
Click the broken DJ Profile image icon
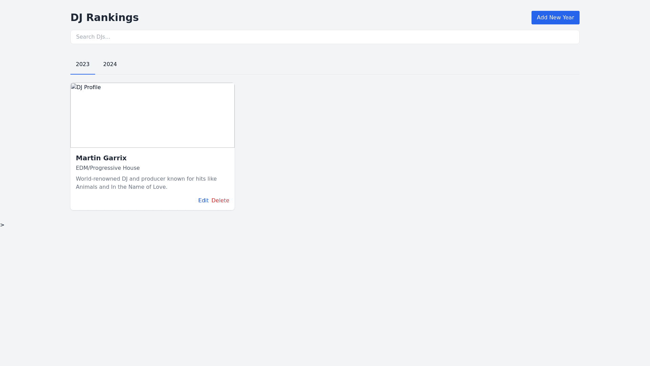click(x=73, y=87)
